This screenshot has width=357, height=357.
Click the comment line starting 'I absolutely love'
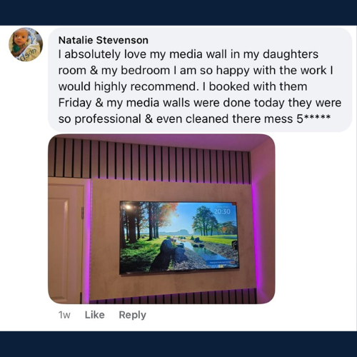pyautogui.click(x=188, y=54)
